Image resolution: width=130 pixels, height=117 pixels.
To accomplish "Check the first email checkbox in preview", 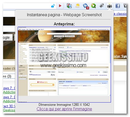I will pos(30,50).
